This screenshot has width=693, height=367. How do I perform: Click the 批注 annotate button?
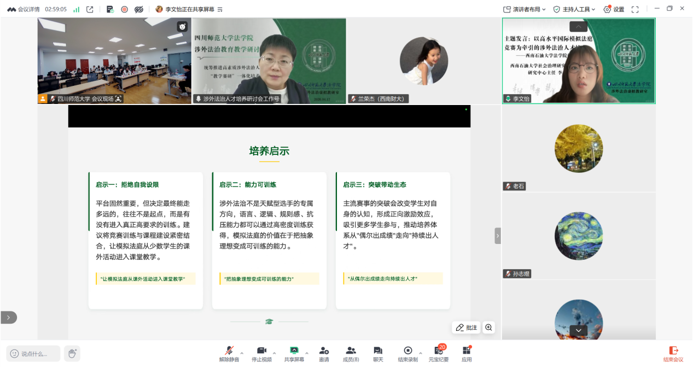467,328
